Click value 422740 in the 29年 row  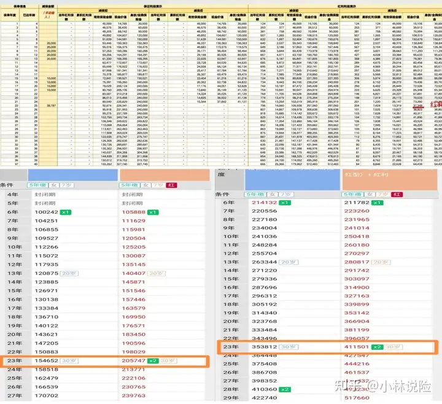265,398
